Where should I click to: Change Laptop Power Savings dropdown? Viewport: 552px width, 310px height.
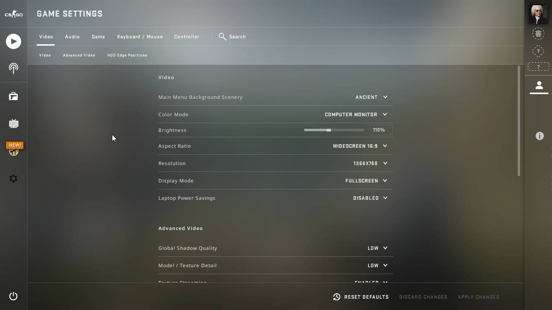pos(370,198)
